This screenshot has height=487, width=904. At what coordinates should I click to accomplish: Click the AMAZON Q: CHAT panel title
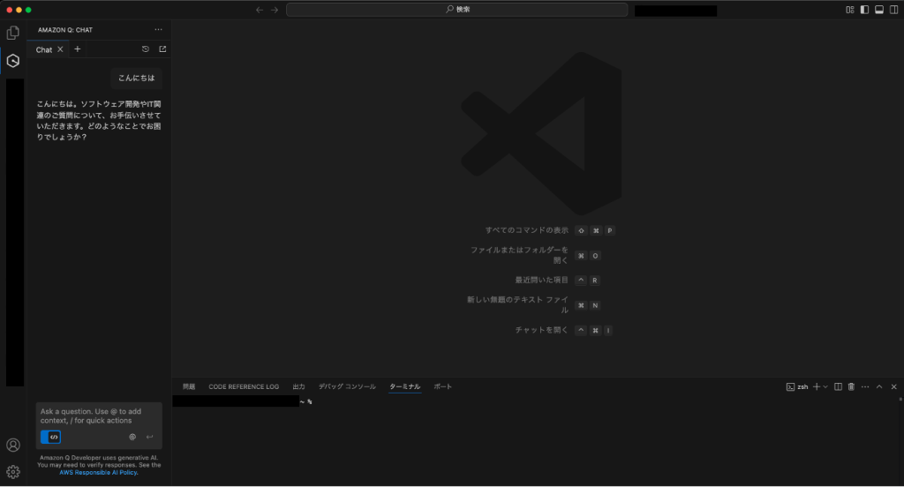(x=65, y=30)
